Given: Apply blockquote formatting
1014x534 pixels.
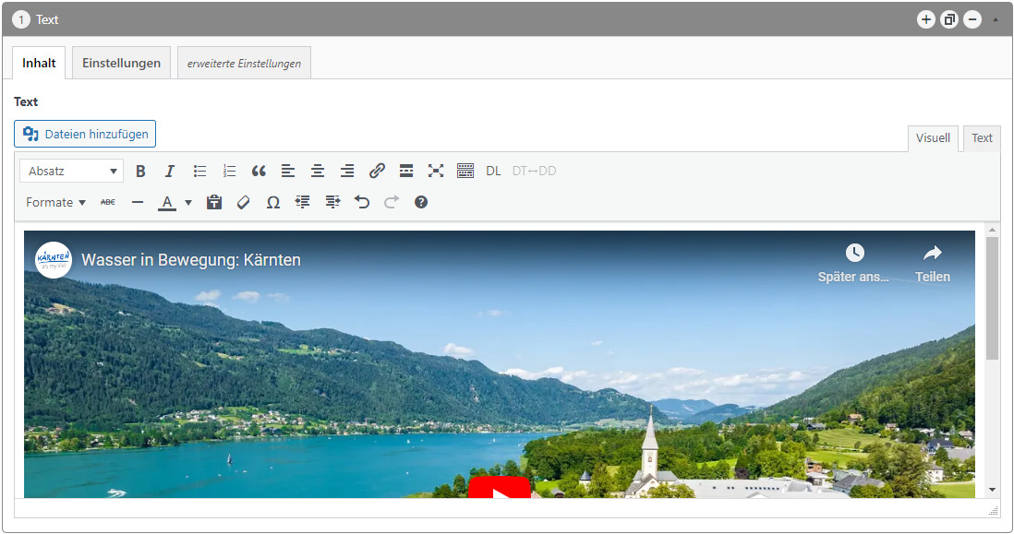Looking at the screenshot, I should (259, 171).
